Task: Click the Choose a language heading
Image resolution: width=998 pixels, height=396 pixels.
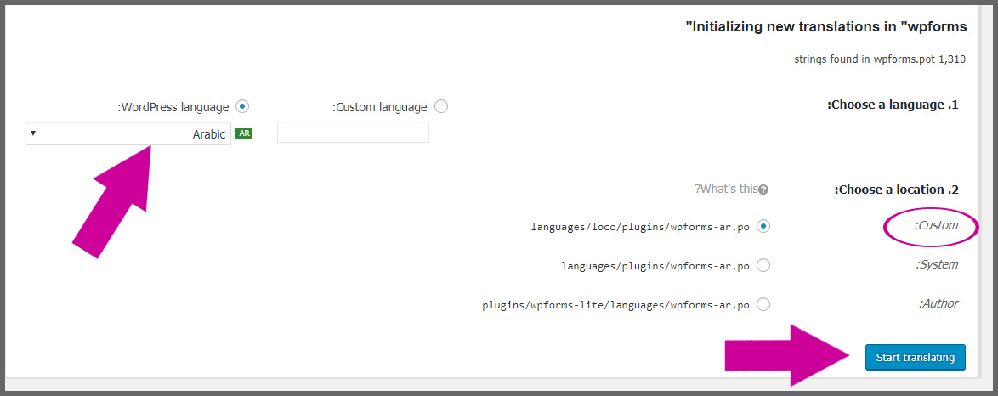Action: point(893,105)
